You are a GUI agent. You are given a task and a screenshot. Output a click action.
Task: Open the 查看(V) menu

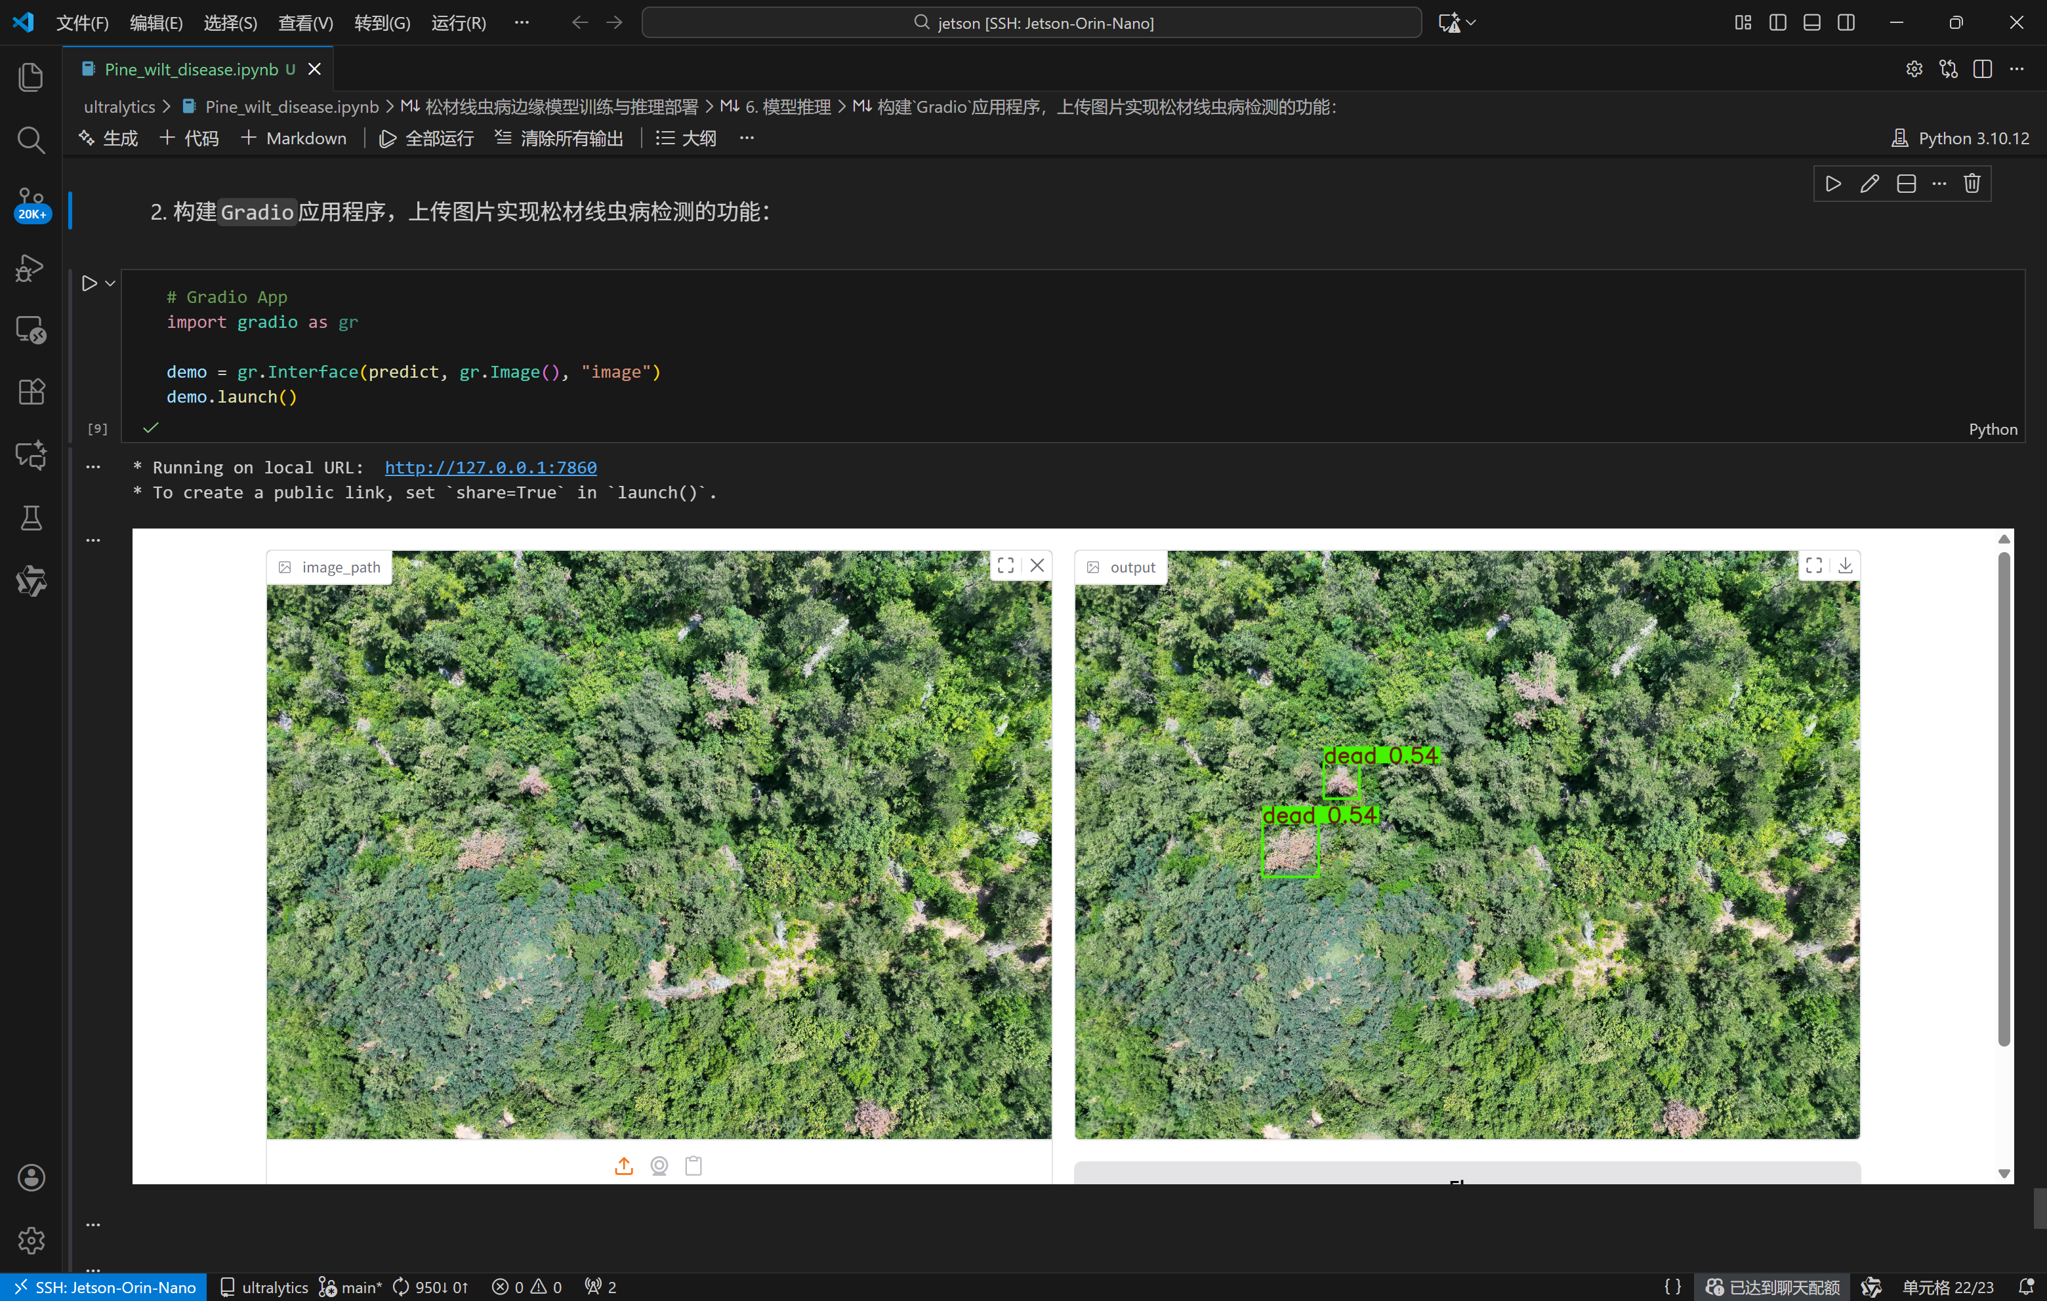[x=305, y=23]
